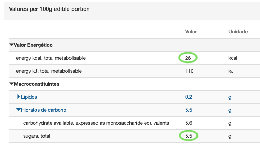The width and height of the screenshot is (260, 145).
Task: Collapse the Hidratos de carbono arrow
Action: 18,110
